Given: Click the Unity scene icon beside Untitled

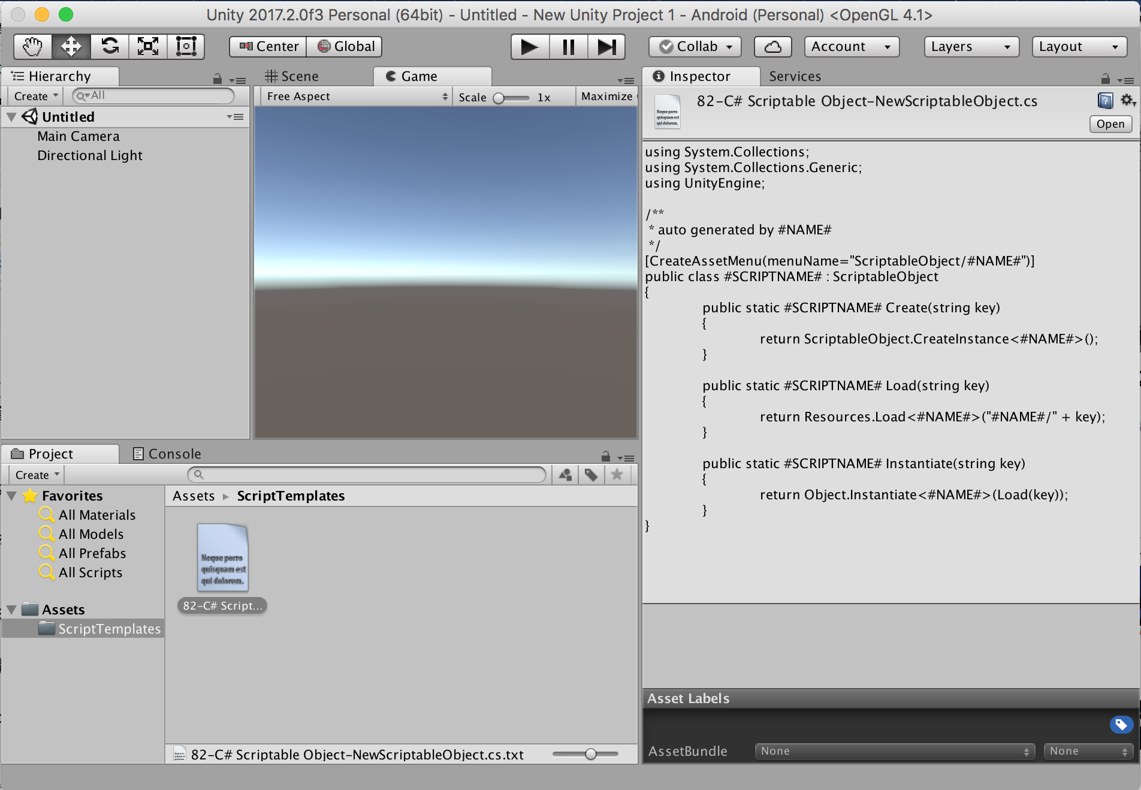Looking at the screenshot, I should tap(30, 116).
